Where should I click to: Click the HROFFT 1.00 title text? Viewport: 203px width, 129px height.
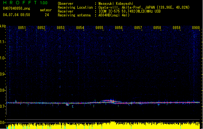click(25, 3)
